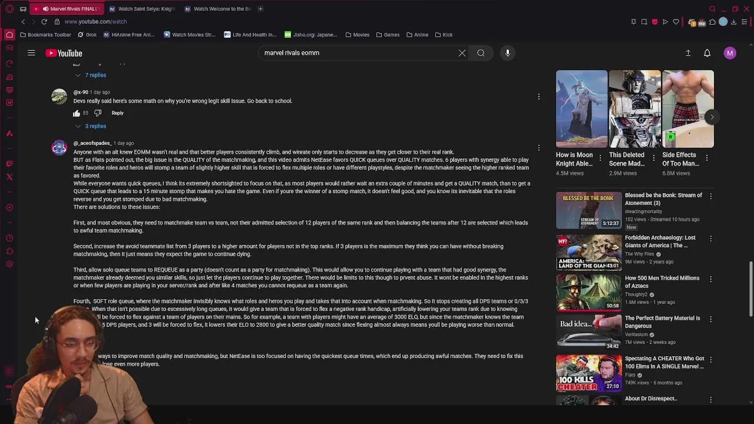Screen dimensions: 754x424
Task: Clear the YouTube search box with X
Action: (462, 53)
